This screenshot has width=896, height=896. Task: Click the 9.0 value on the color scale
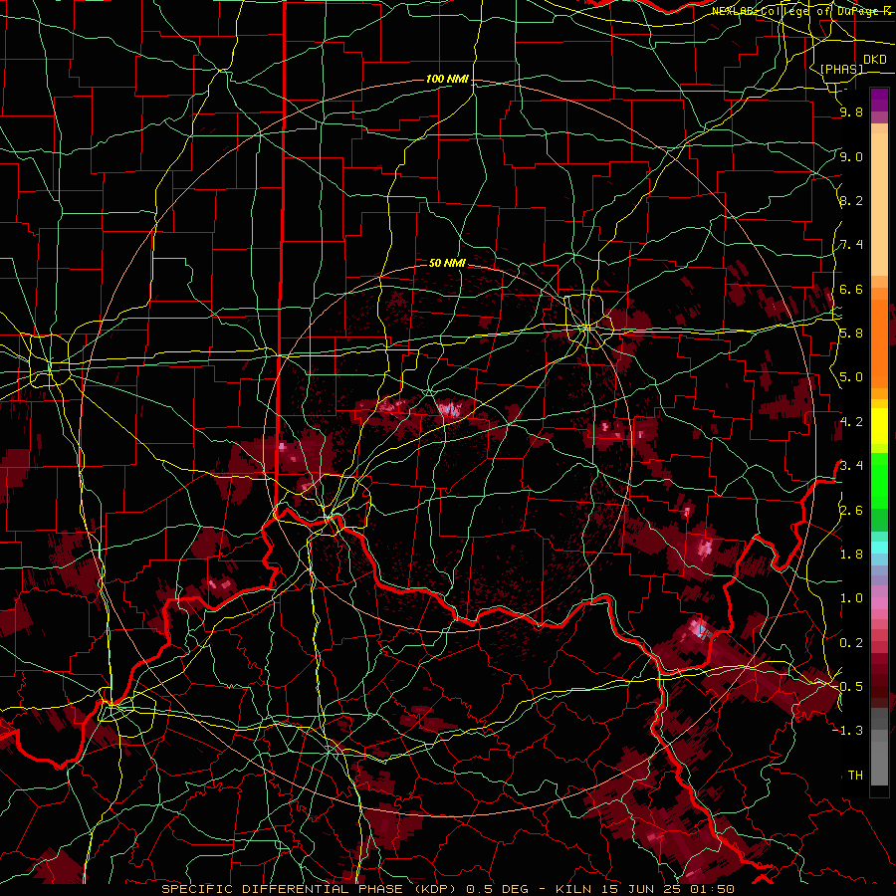(x=851, y=156)
